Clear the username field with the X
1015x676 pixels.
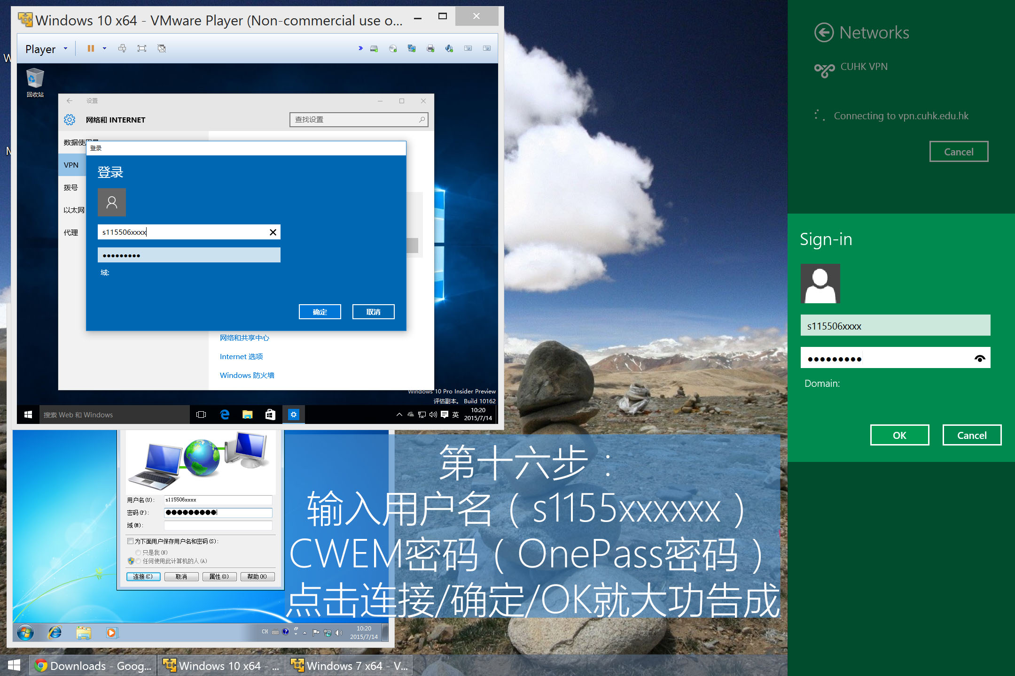pyautogui.click(x=273, y=232)
